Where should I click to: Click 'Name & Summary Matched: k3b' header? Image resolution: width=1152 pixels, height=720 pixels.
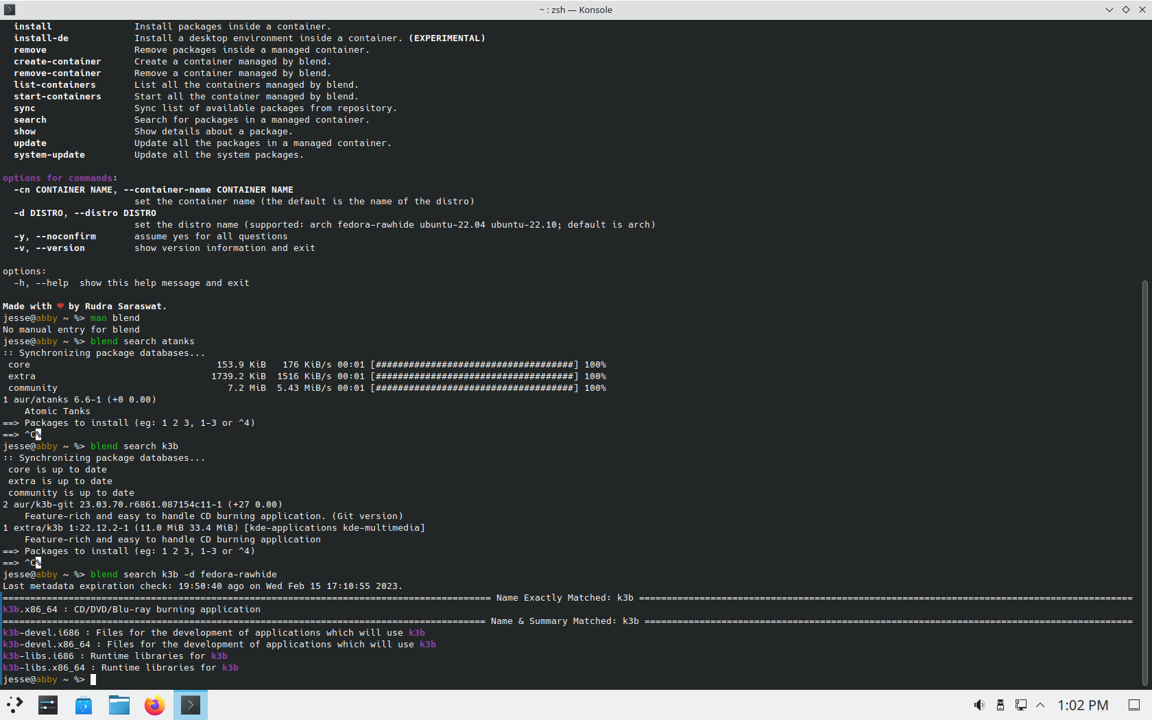coord(565,621)
